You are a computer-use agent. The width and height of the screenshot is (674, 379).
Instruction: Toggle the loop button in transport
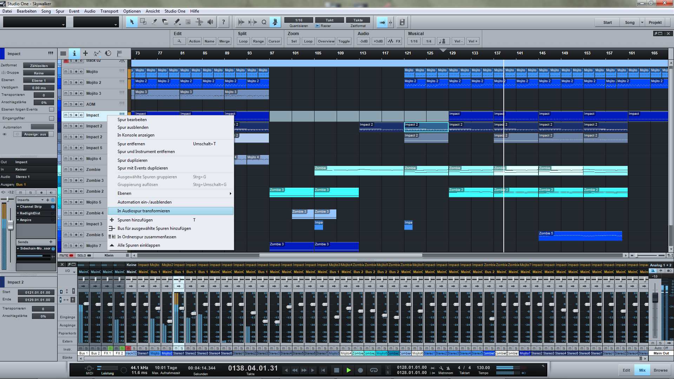pyautogui.click(x=374, y=370)
